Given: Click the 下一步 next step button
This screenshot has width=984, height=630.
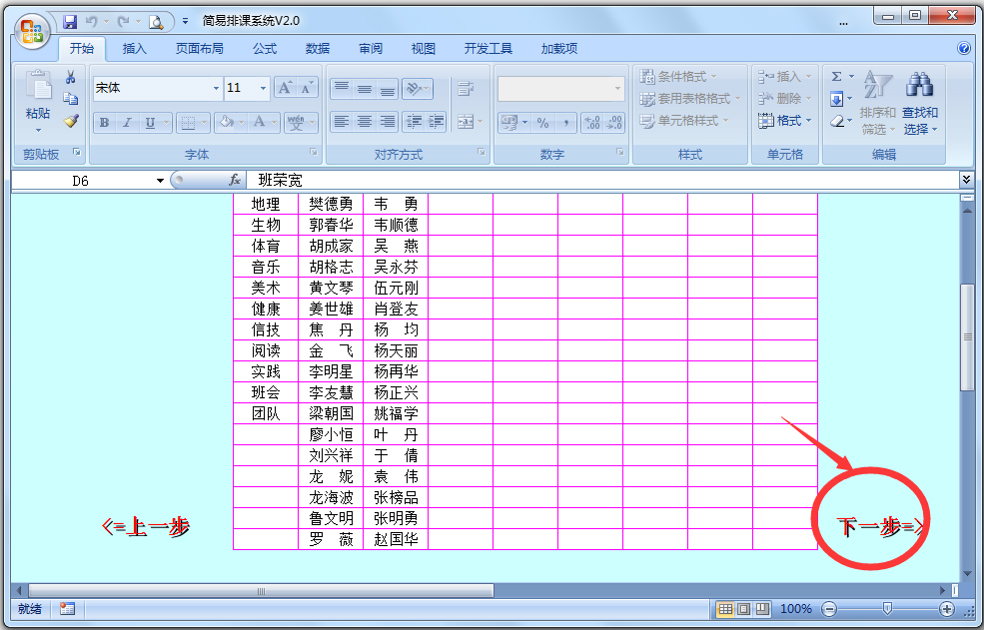Looking at the screenshot, I should point(880,526).
